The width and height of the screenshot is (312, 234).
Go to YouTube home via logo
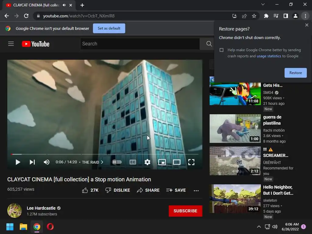(x=36, y=44)
